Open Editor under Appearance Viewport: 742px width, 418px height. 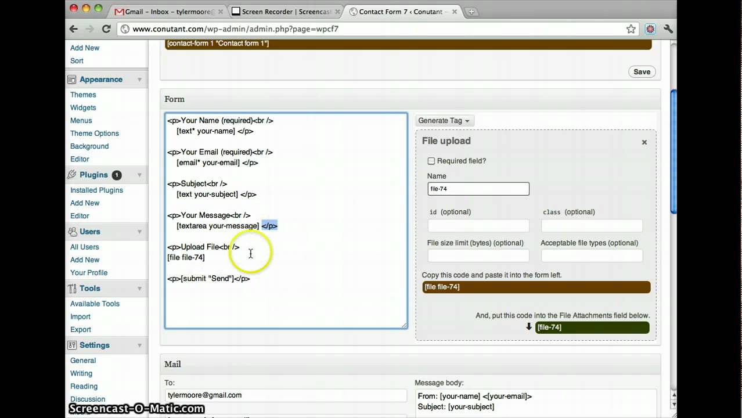pos(80,159)
